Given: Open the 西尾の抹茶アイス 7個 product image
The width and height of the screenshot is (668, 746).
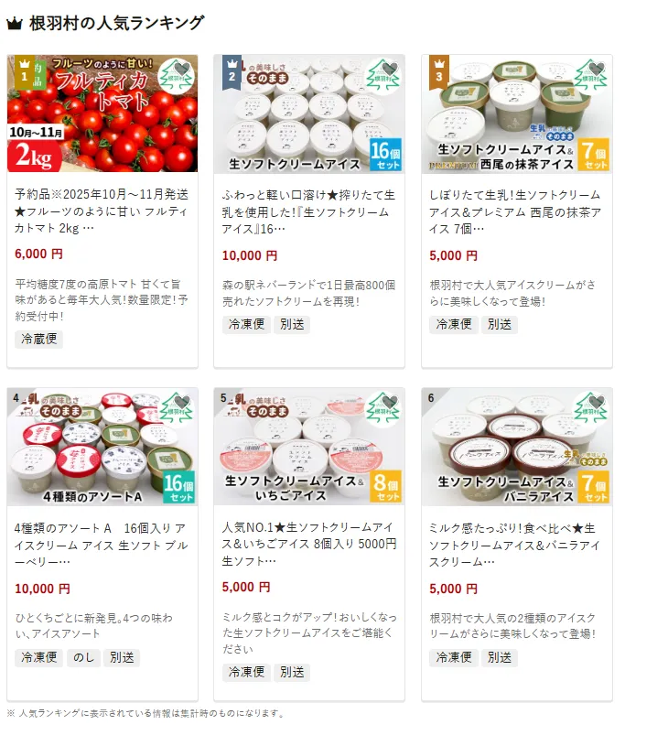Looking at the screenshot, I should [517, 114].
